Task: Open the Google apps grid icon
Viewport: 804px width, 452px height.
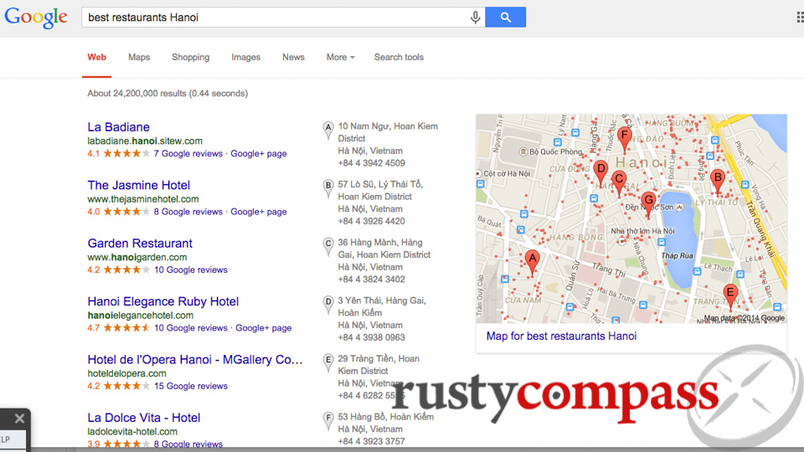Action: (x=800, y=18)
